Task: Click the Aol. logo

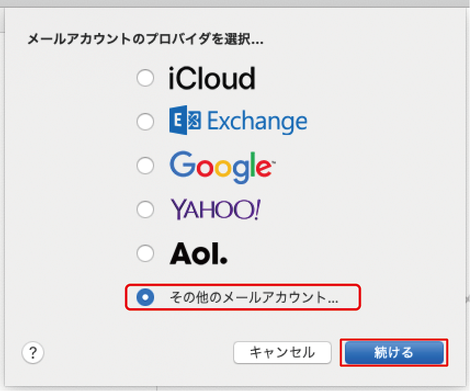Action: [199, 253]
